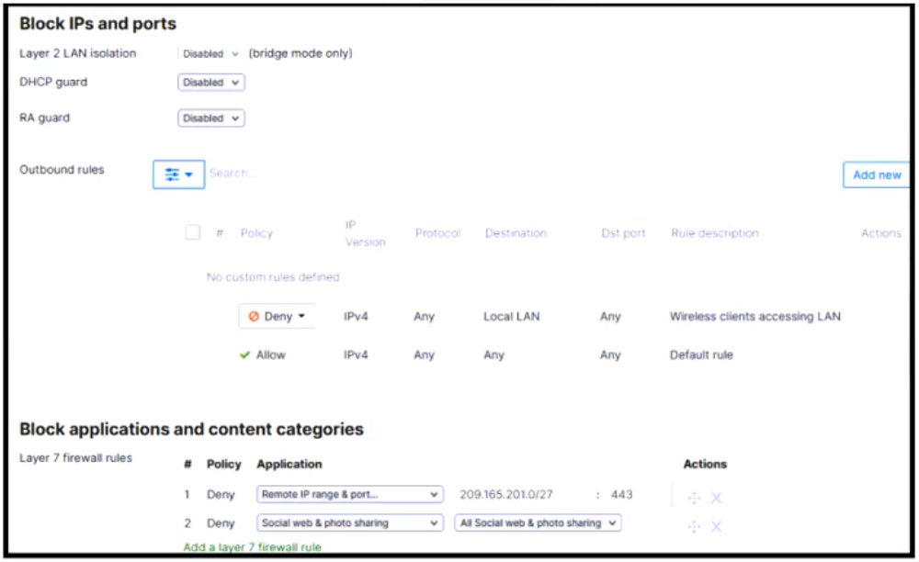Open the Layer 2 LAN isolation dropdown
Screen dimensions: 919x562
pyautogui.click(x=210, y=54)
